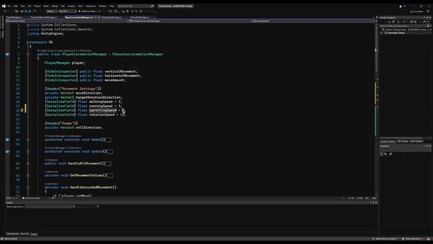Image resolution: width=433 pixels, height=244 pixels.
Task: Click the Tutorial Series solution name button
Action: [176, 6]
